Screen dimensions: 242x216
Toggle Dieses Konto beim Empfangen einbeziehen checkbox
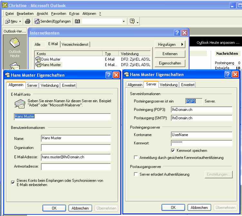coord(13,182)
